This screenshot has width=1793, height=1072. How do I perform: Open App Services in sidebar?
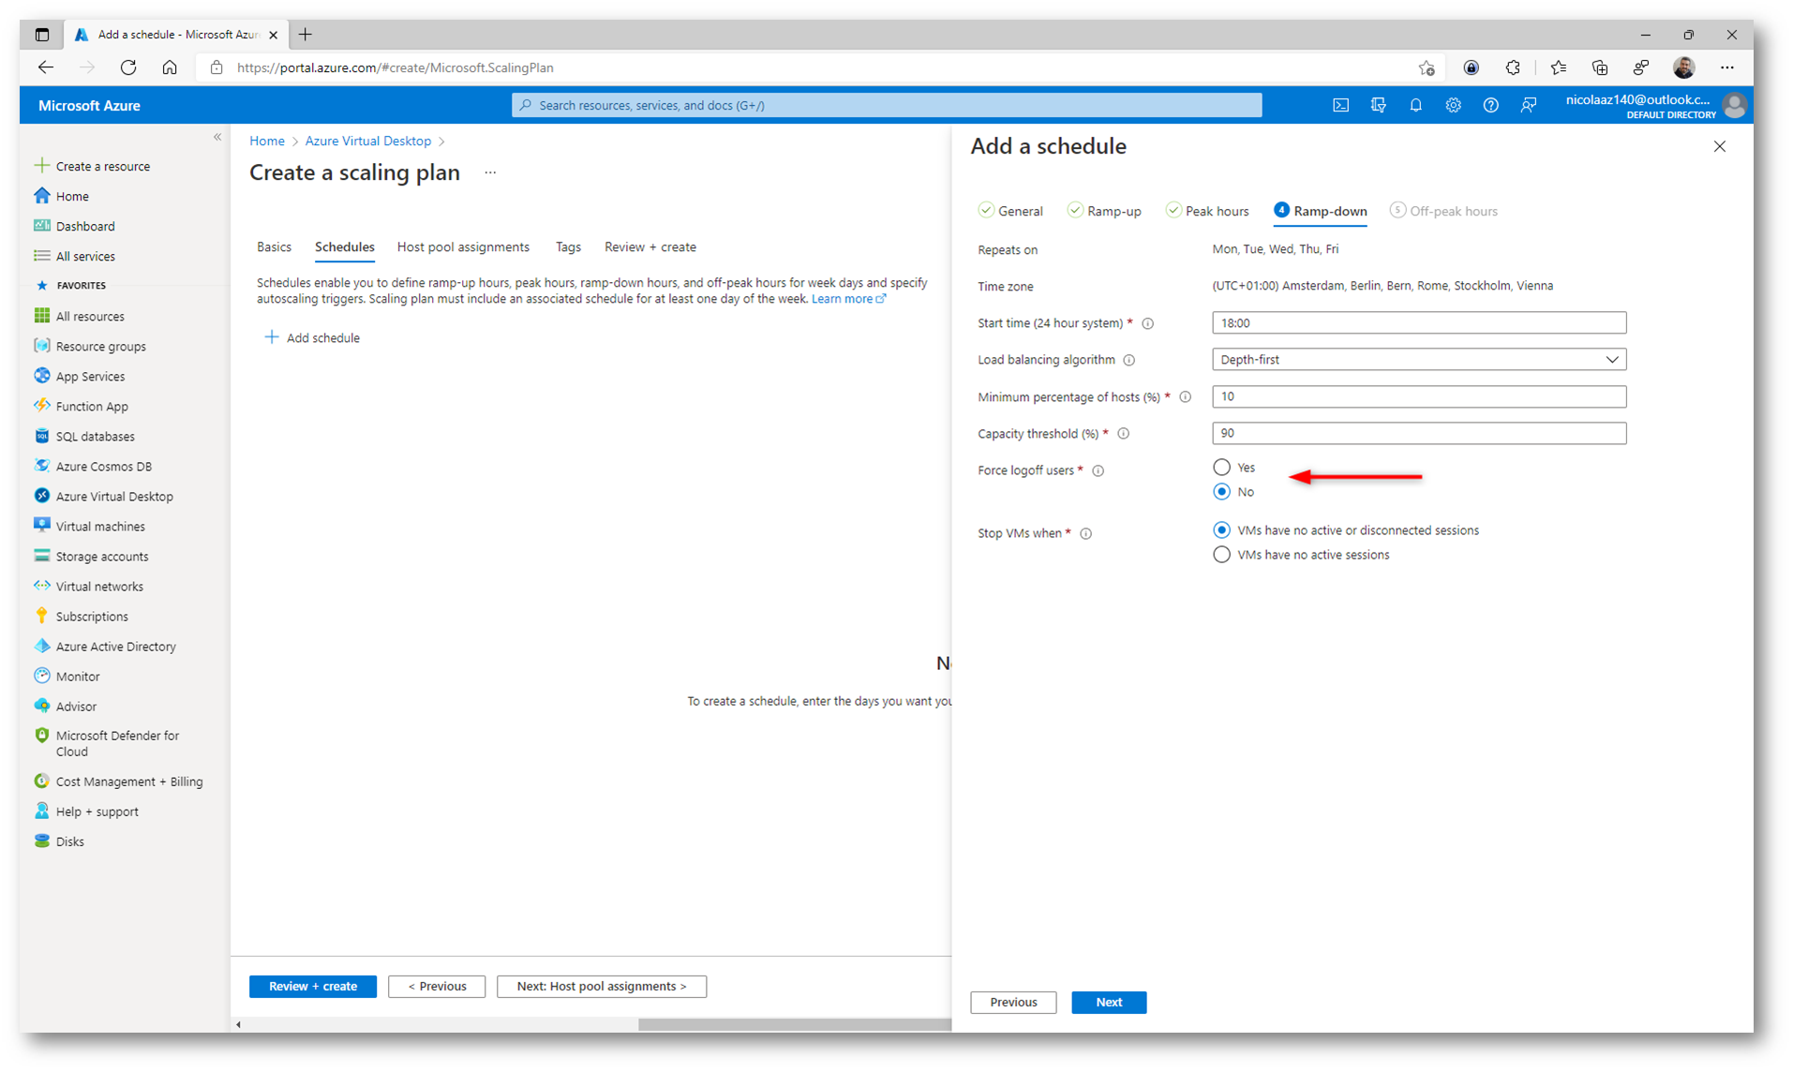coord(90,376)
